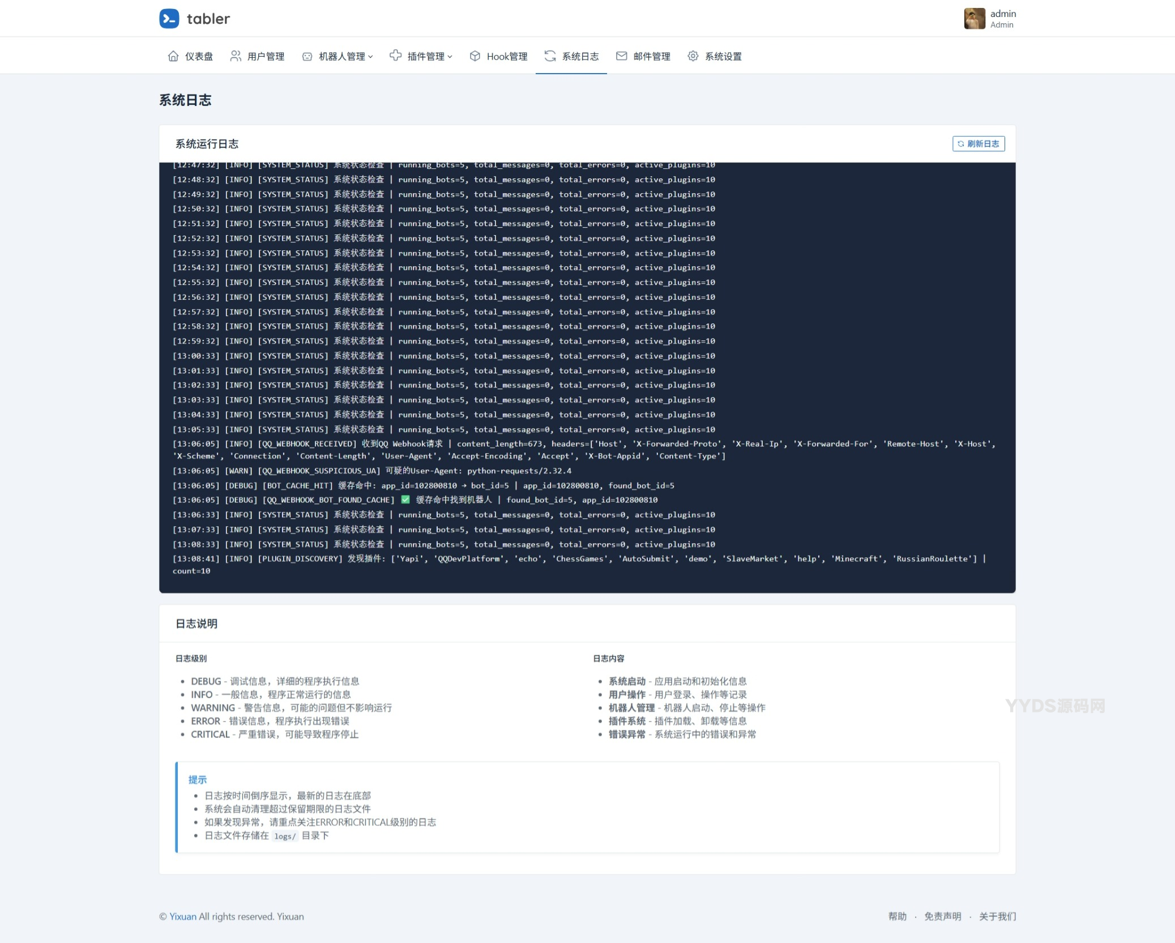Expand the 机器人管理 dropdown arrow
This screenshot has width=1175, height=943.
[370, 57]
